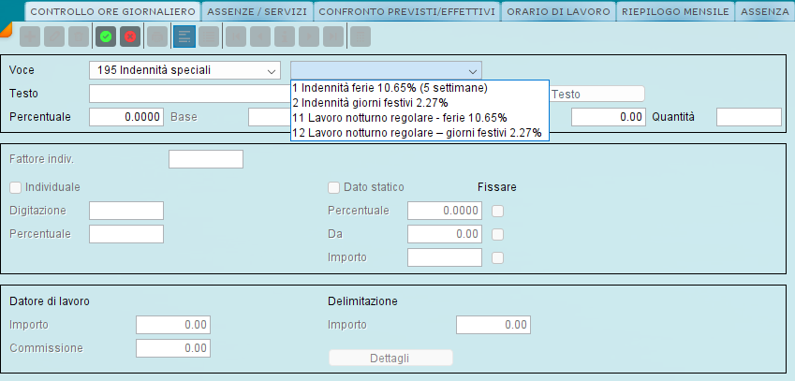Confirm entry with the green checkmark icon

(x=106, y=37)
